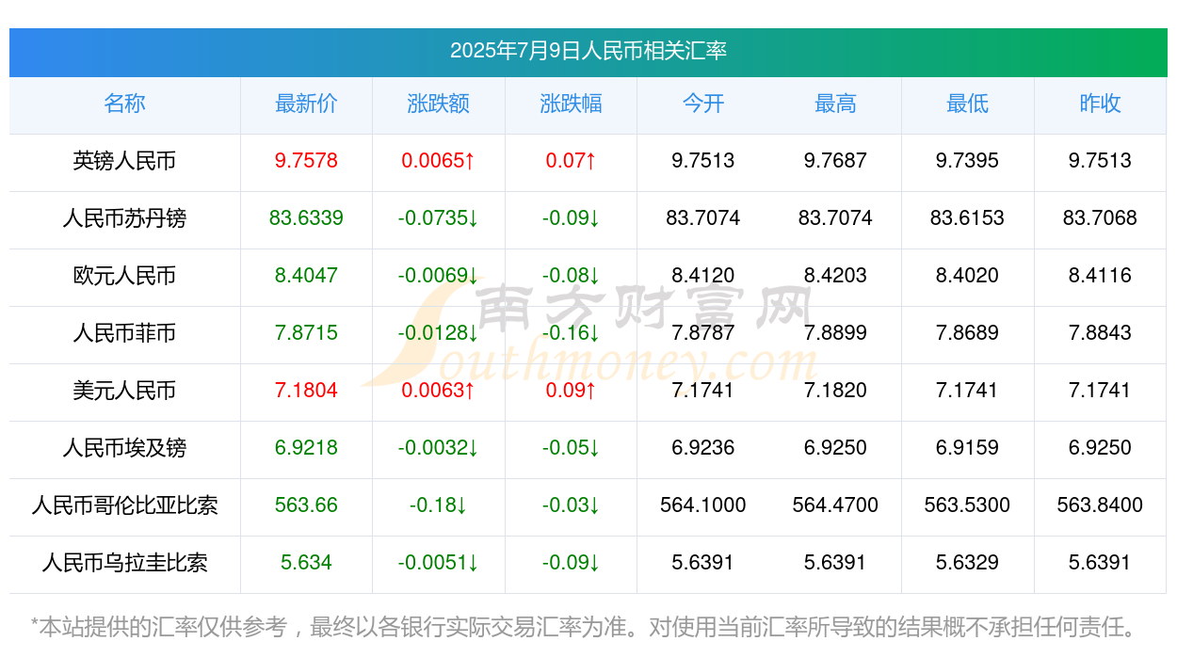Click the low value 563.5300
Viewport: 1177px width, 657px height.
[968, 505]
